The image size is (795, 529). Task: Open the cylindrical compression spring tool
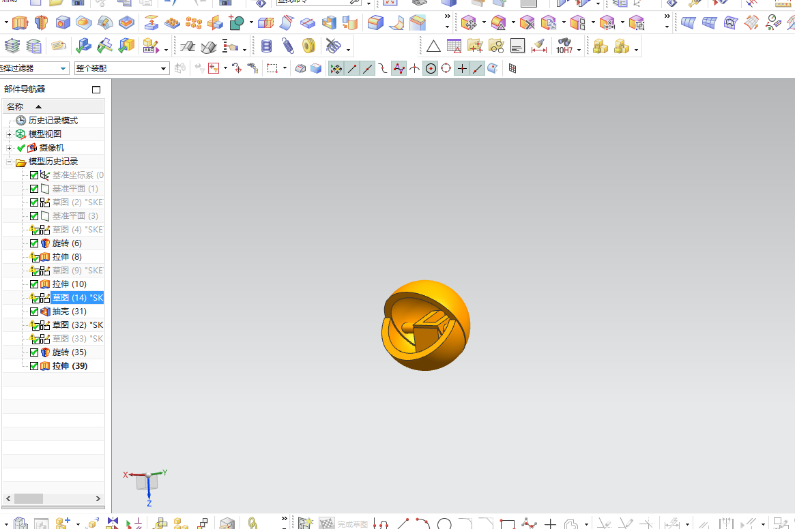click(266, 46)
